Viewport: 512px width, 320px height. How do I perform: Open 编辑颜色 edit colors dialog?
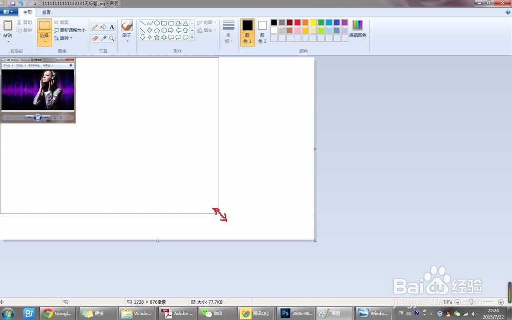pos(358,29)
